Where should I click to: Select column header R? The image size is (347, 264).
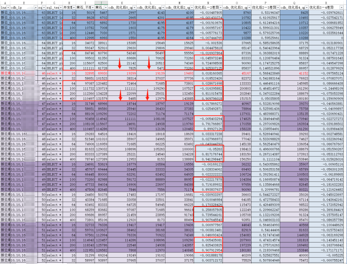[x=326, y=3]
